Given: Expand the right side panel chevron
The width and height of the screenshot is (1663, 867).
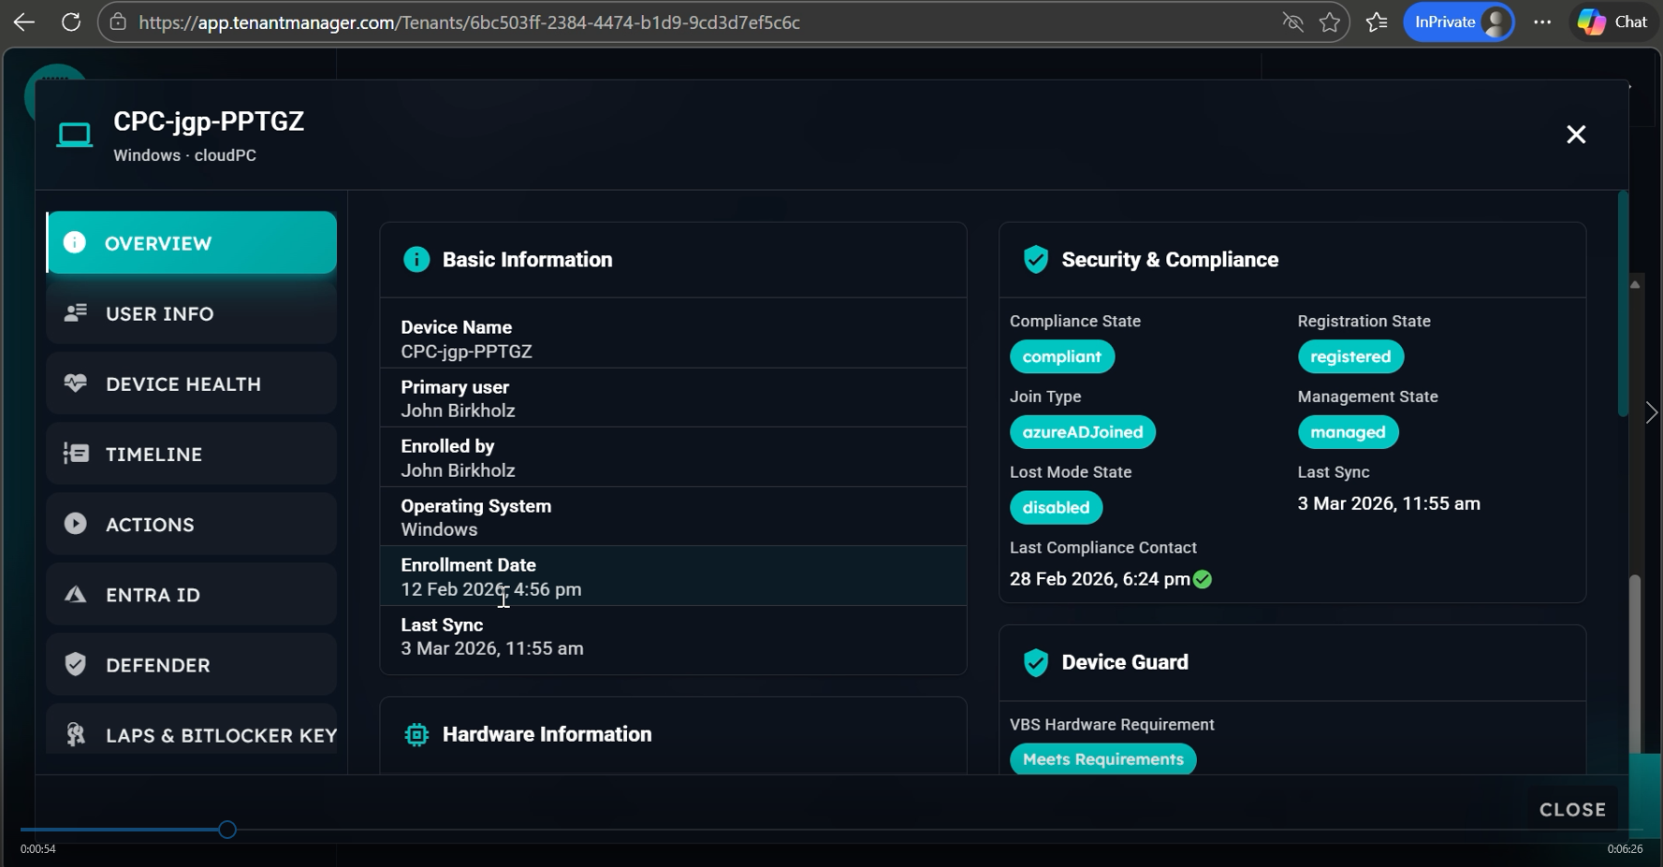Looking at the screenshot, I should (x=1651, y=412).
